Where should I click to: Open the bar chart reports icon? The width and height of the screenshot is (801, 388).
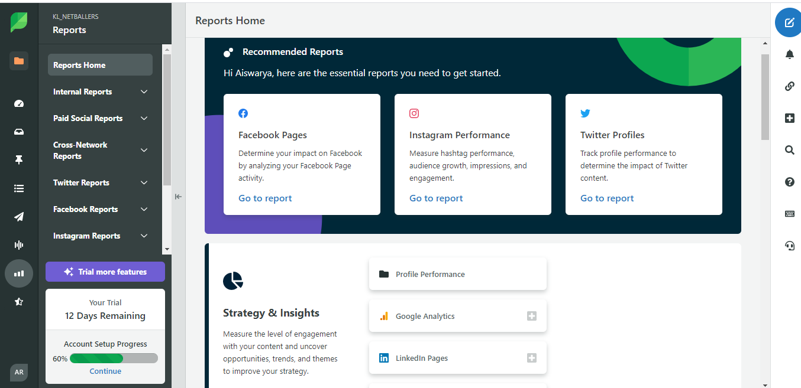[19, 273]
